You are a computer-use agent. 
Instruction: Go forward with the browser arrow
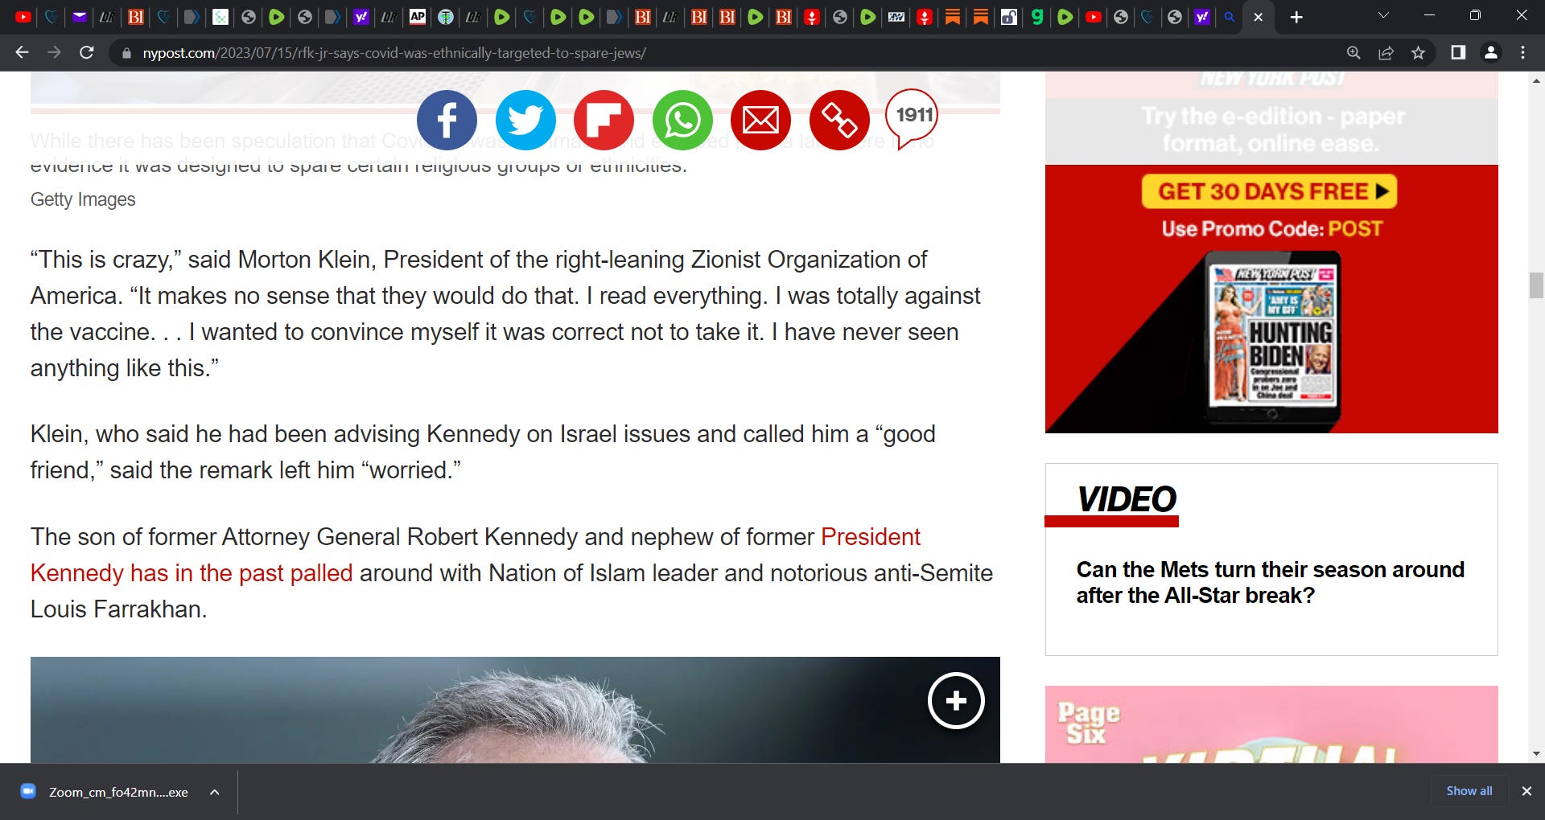pyautogui.click(x=54, y=53)
